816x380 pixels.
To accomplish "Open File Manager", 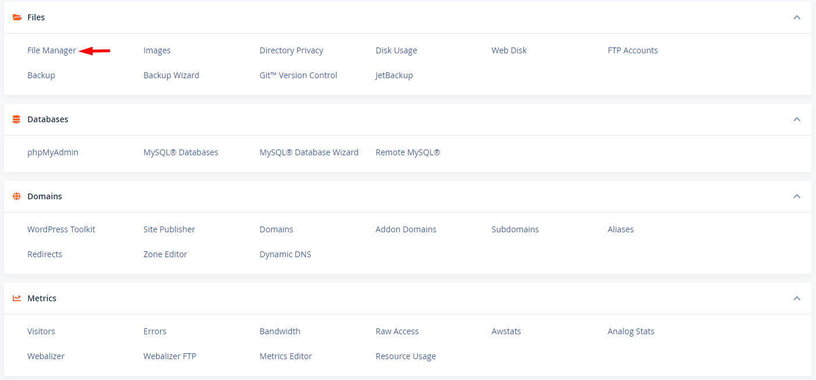I will point(52,50).
